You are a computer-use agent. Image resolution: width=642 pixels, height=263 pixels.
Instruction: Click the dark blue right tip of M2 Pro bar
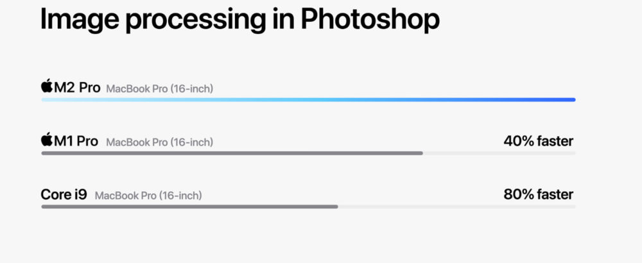tap(569, 100)
